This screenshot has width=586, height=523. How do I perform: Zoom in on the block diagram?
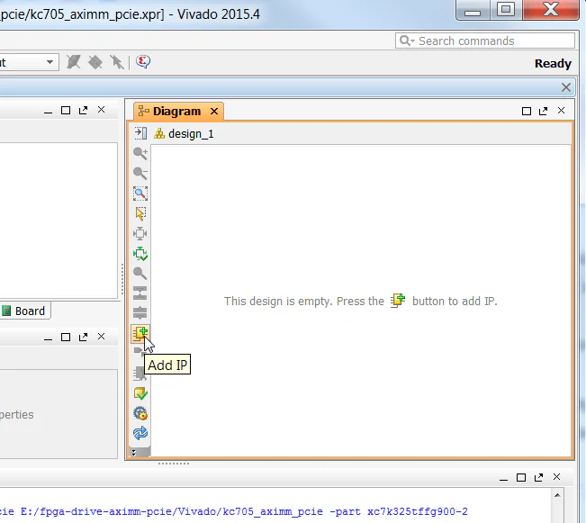[140, 153]
